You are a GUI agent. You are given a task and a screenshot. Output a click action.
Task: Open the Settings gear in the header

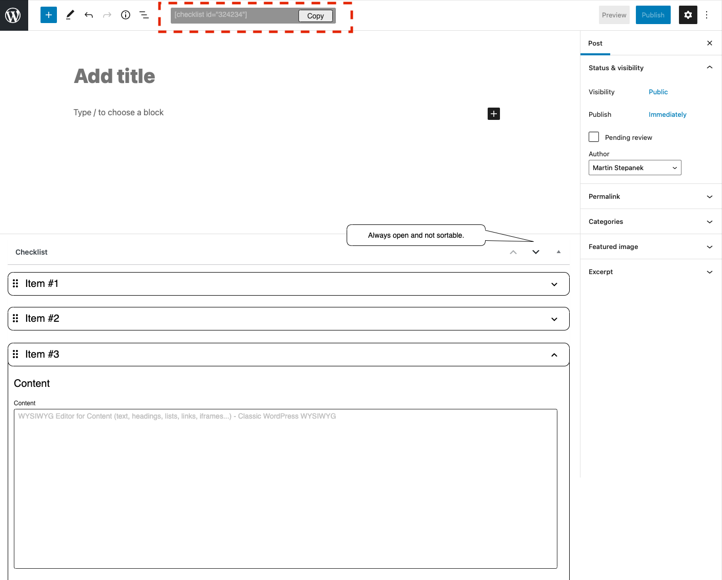(x=688, y=15)
